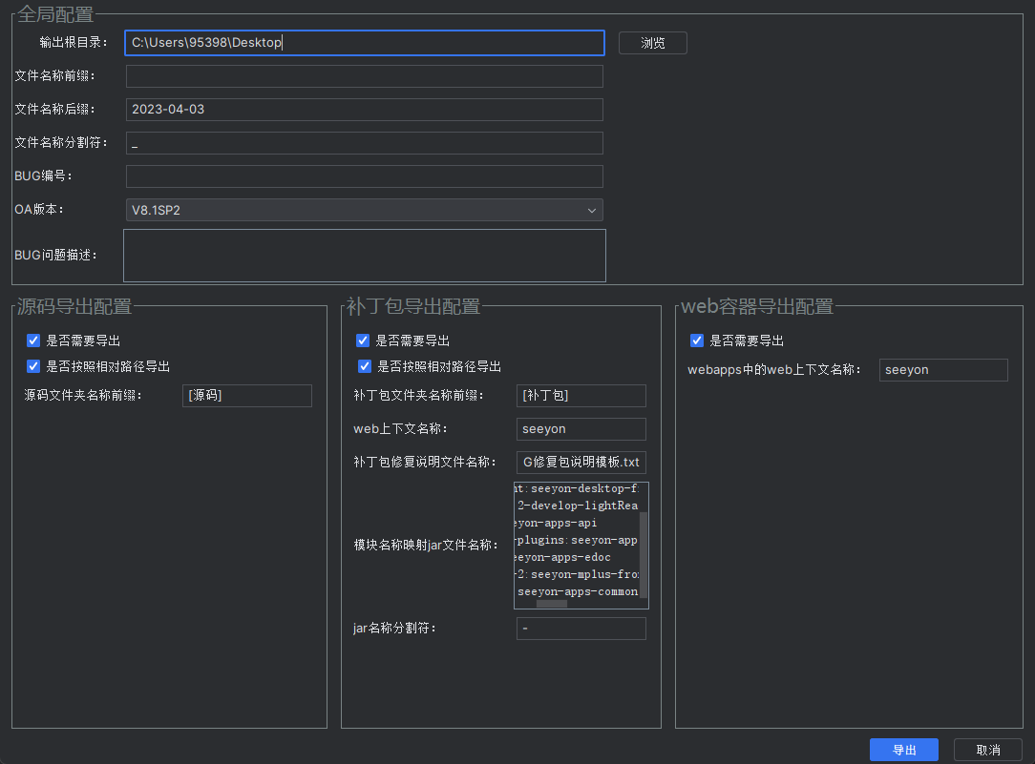Click the 取消 cancel button
The height and width of the screenshot is (764, 1035).
tap(988, 750)
